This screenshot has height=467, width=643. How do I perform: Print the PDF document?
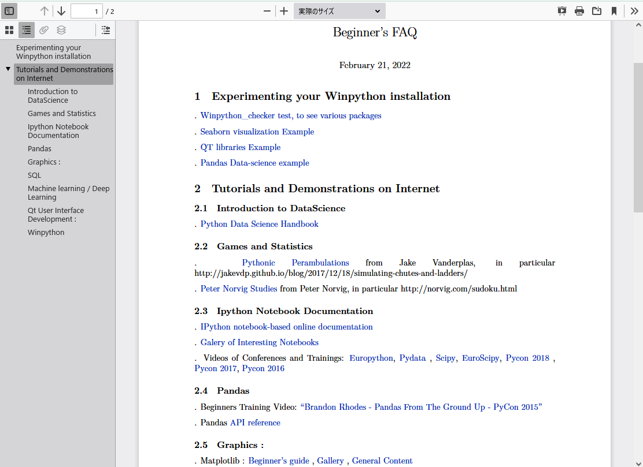click(x=579, y=10)
